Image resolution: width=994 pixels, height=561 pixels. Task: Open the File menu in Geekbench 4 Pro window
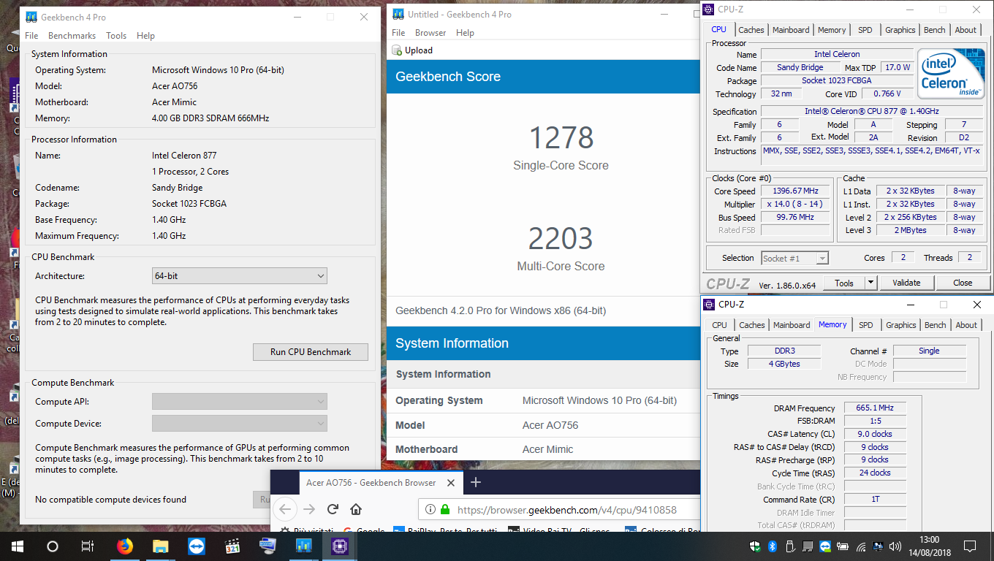(x=31, y=36)
